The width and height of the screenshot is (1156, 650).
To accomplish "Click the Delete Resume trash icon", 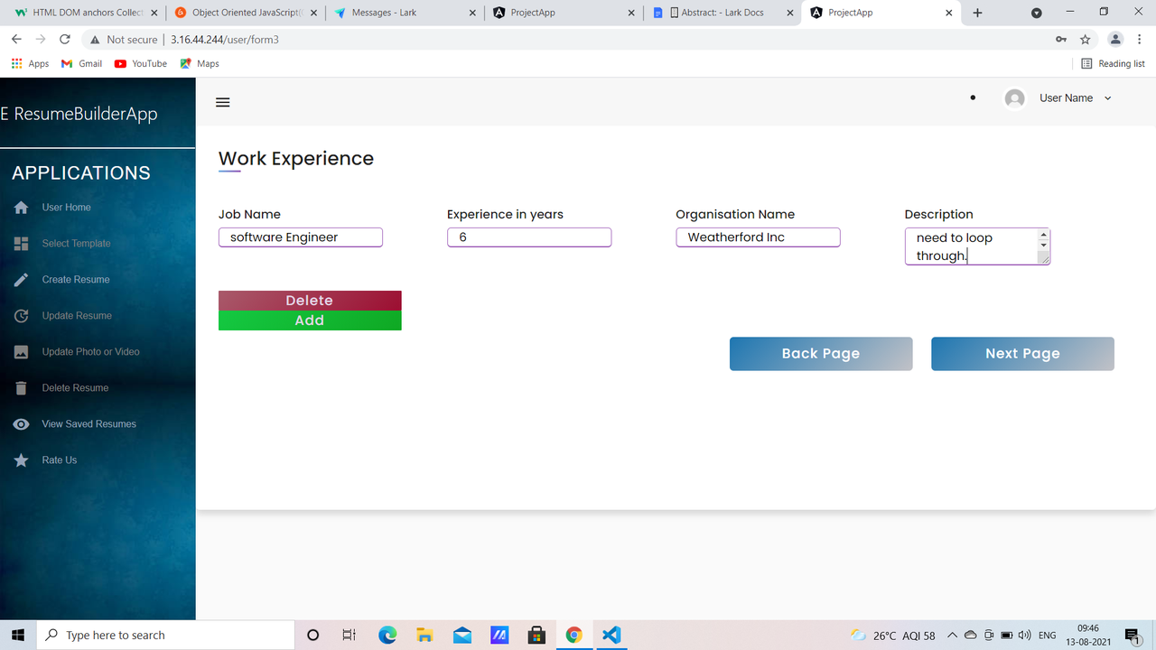I will pos(20,387).
